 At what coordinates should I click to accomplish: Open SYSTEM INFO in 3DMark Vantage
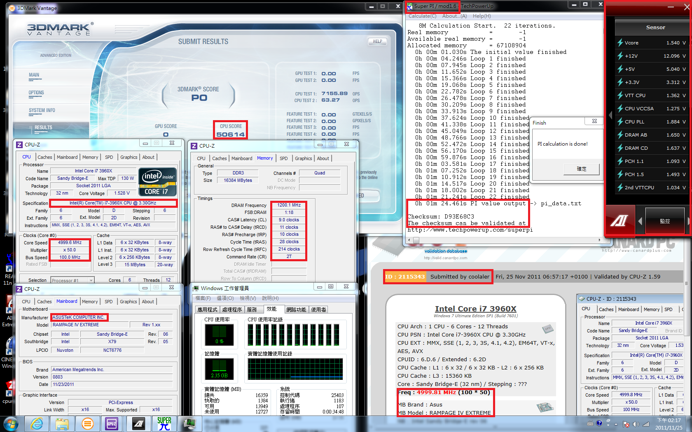tap(42, 110)
